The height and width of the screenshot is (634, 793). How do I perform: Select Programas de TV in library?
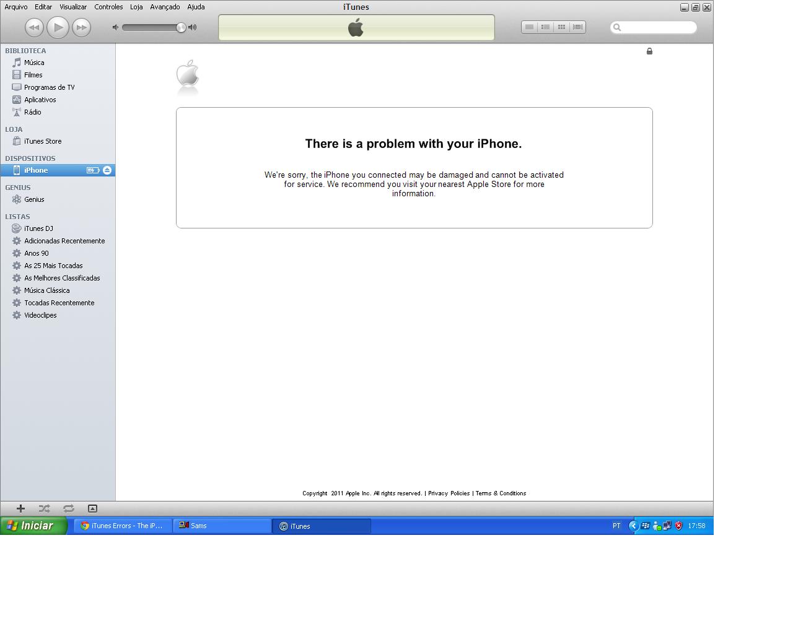click(x=58, y=87)
